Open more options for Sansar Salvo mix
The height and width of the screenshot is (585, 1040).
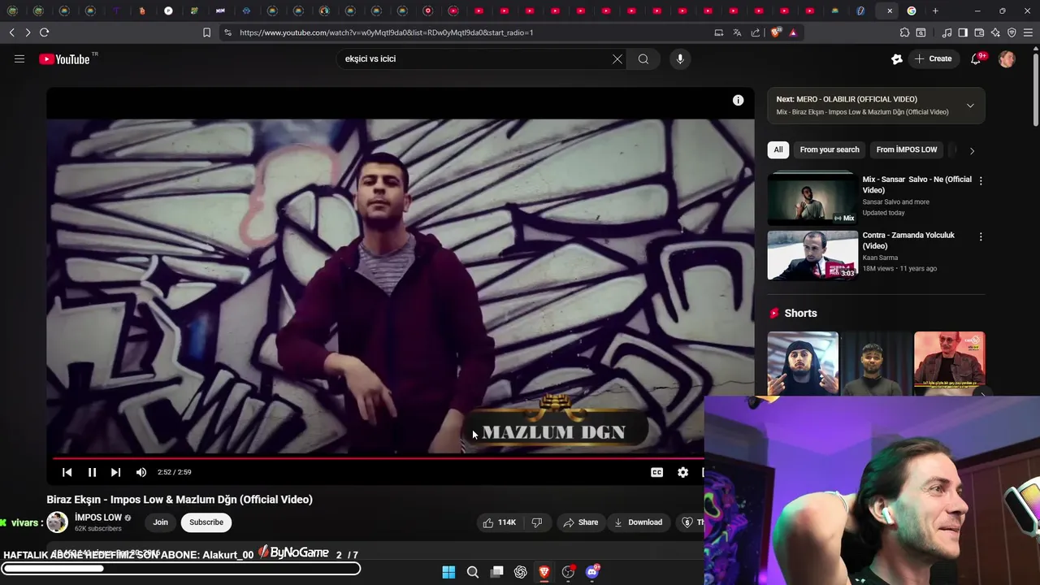coord(981,181)
